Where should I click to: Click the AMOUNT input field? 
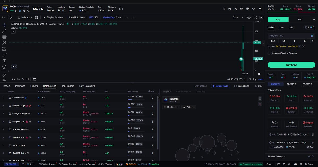pyautogui.click(x=291, y=35)
